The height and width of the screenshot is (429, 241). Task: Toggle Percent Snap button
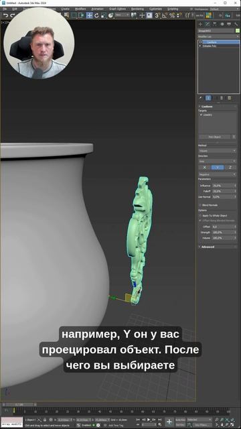click(x=172, y=15)
